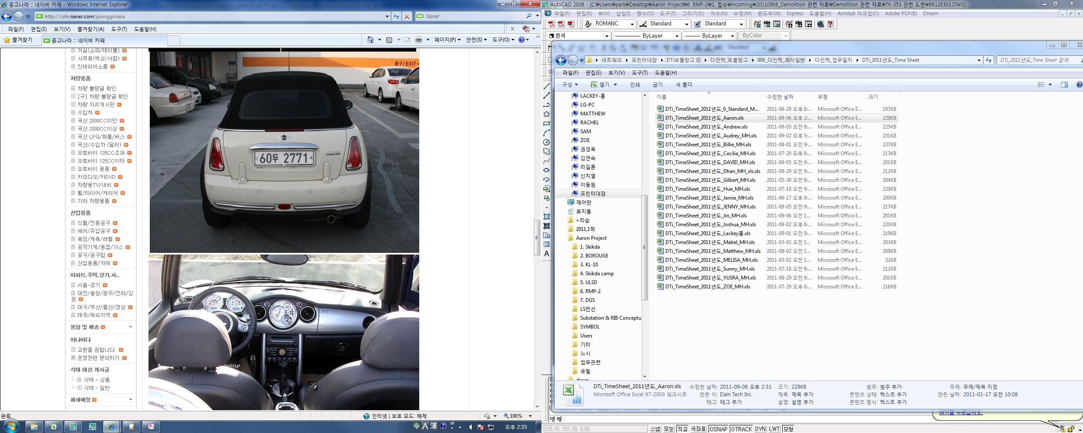Viewport: 1083px width, 433px height.
Task: Select the AutoCAD Polygon draw tool
Action: (546, 114)
